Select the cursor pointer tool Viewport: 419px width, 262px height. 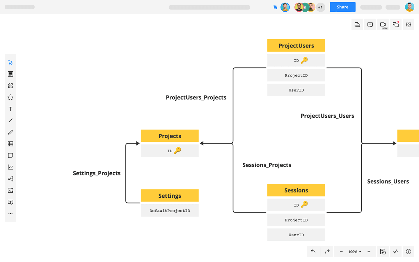point(10,62)
